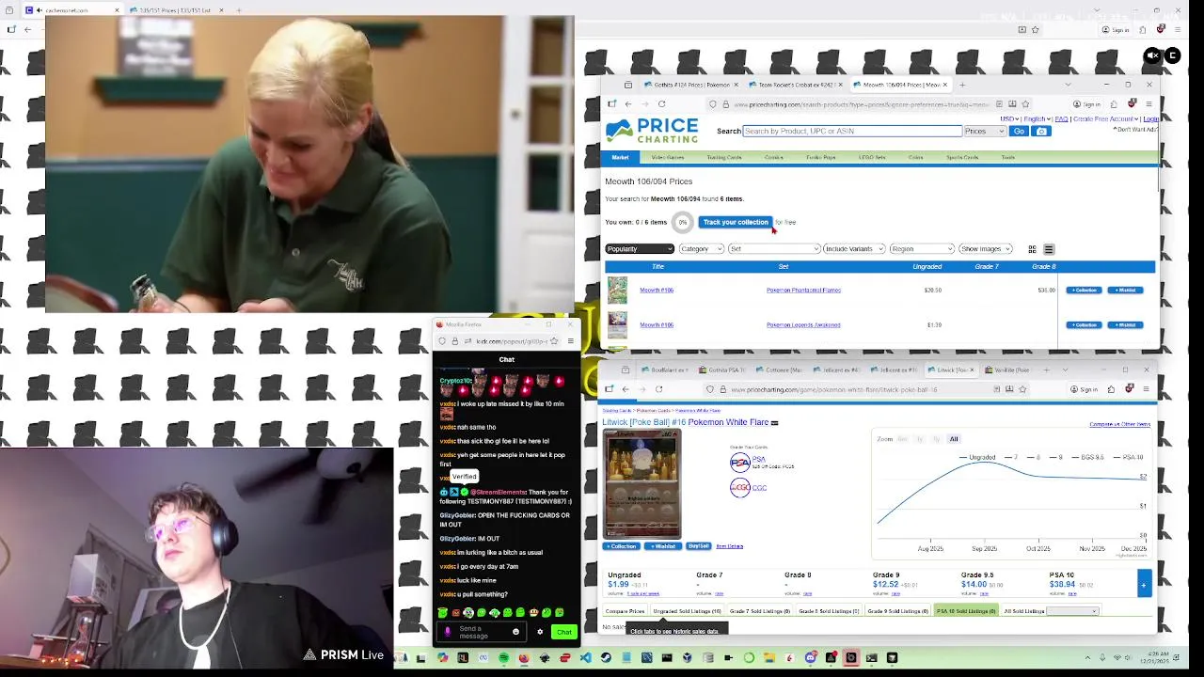
Task: Open Firefox from the taskbar
Action: (x=524, y=658)
